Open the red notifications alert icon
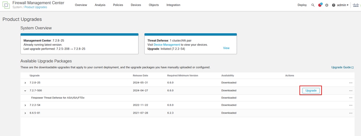 pyautogui.click(x=320, y=5)
